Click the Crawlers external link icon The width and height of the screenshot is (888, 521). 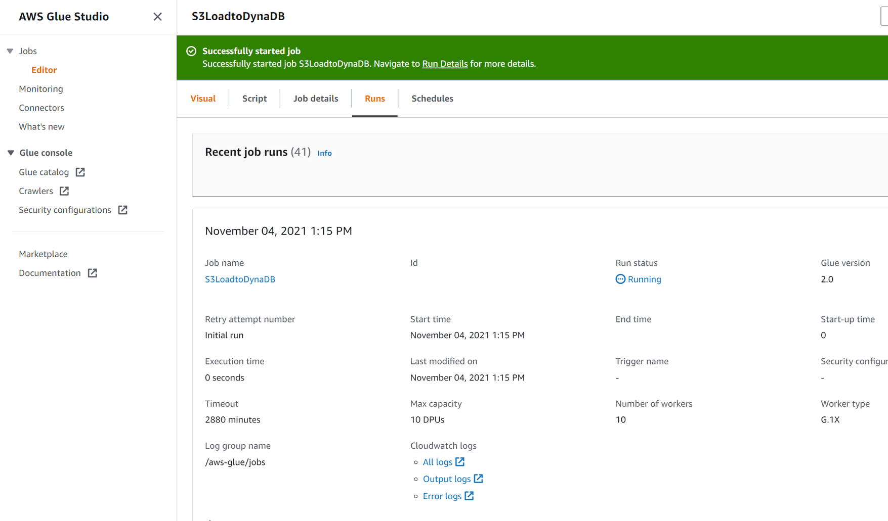tap(63, 191)
